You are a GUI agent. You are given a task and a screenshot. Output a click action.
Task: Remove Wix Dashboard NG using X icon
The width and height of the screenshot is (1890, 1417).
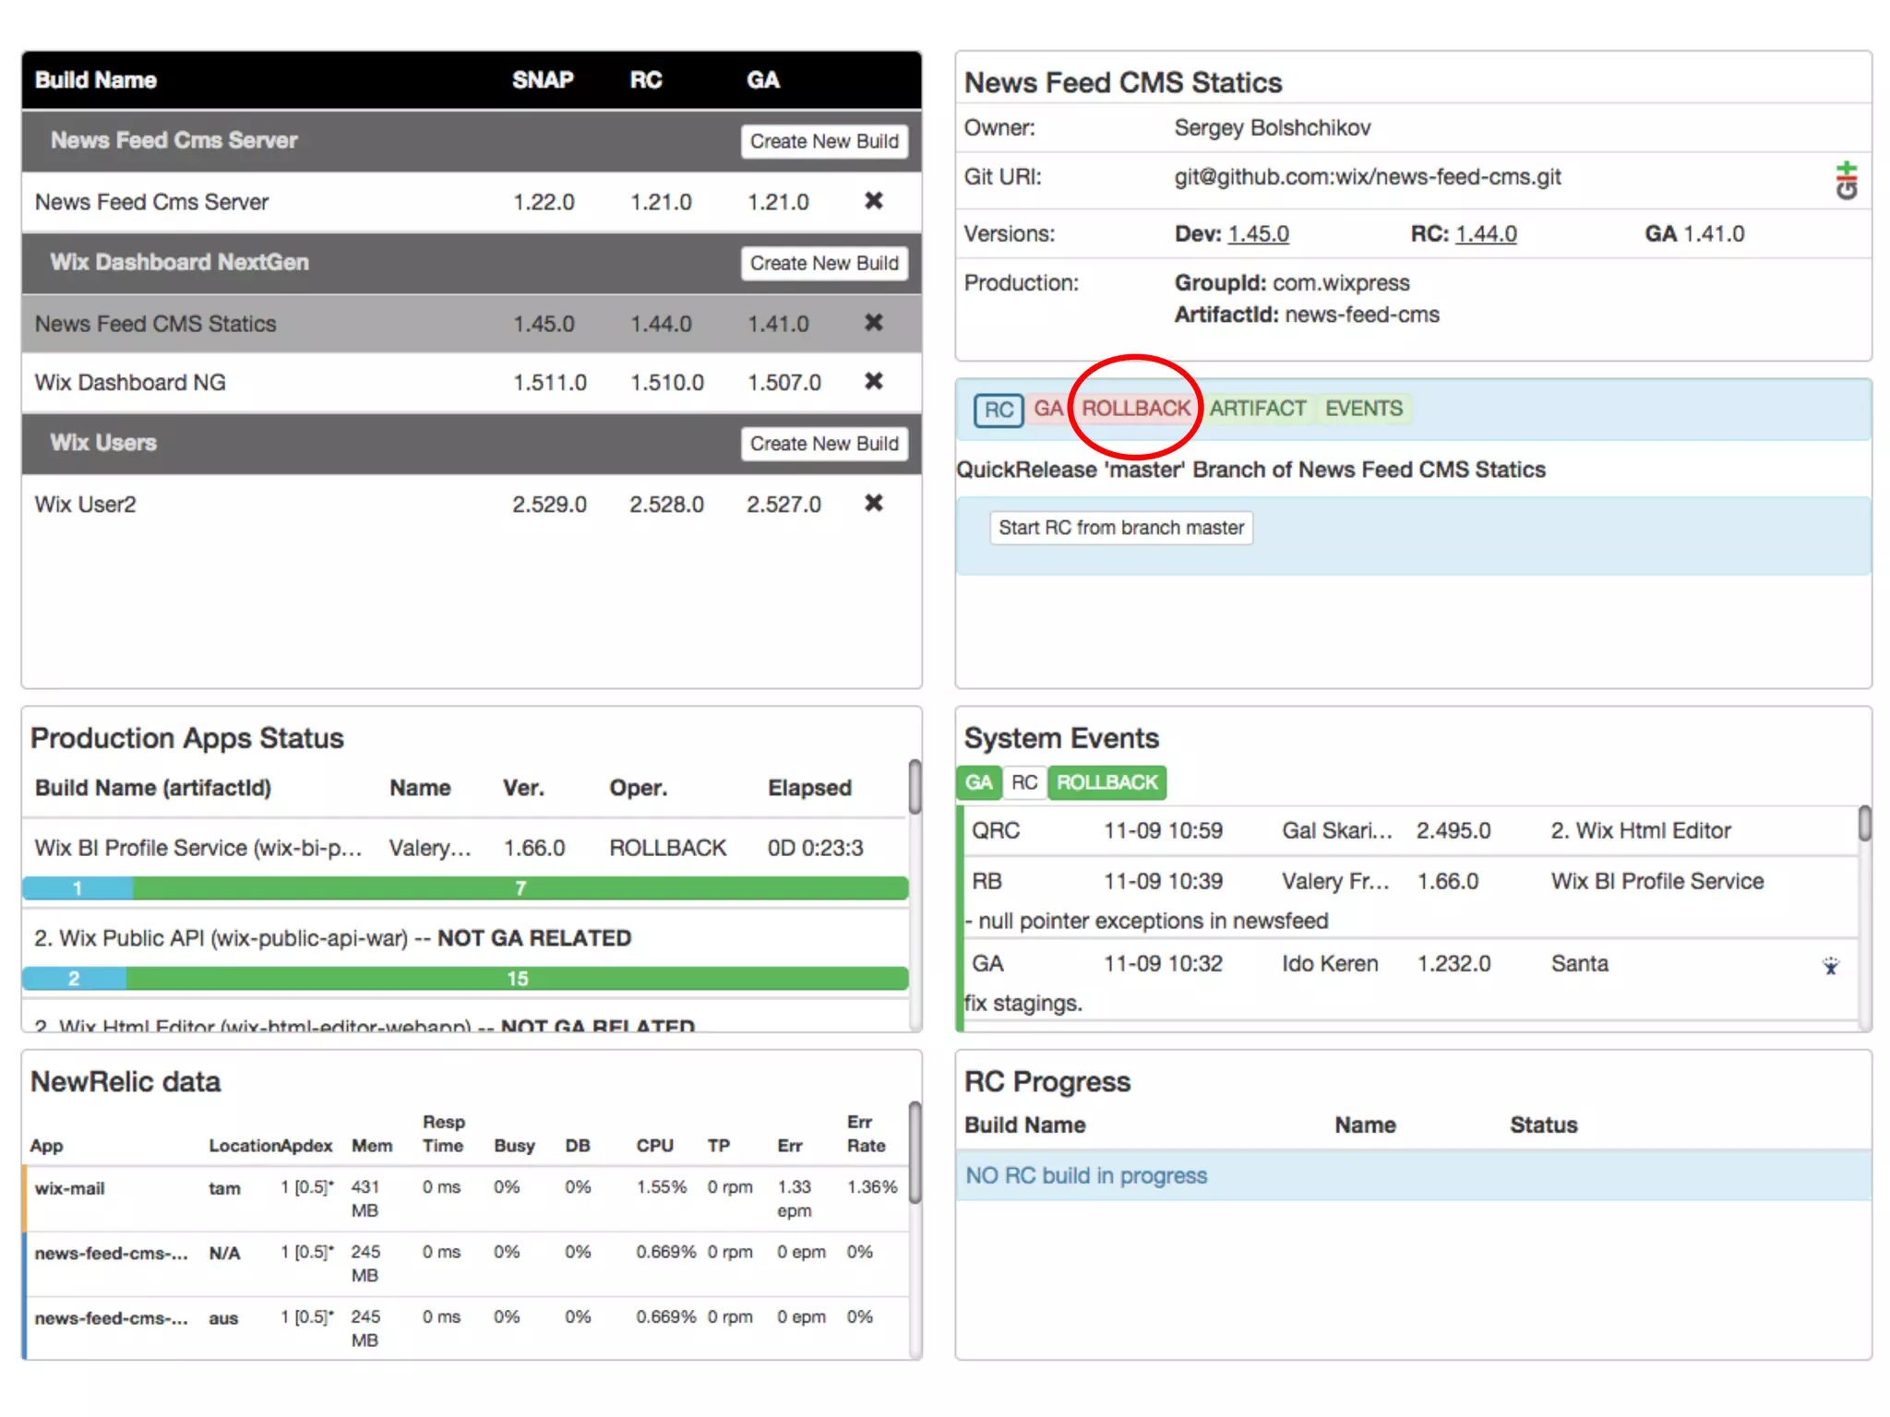coord(873,381)
